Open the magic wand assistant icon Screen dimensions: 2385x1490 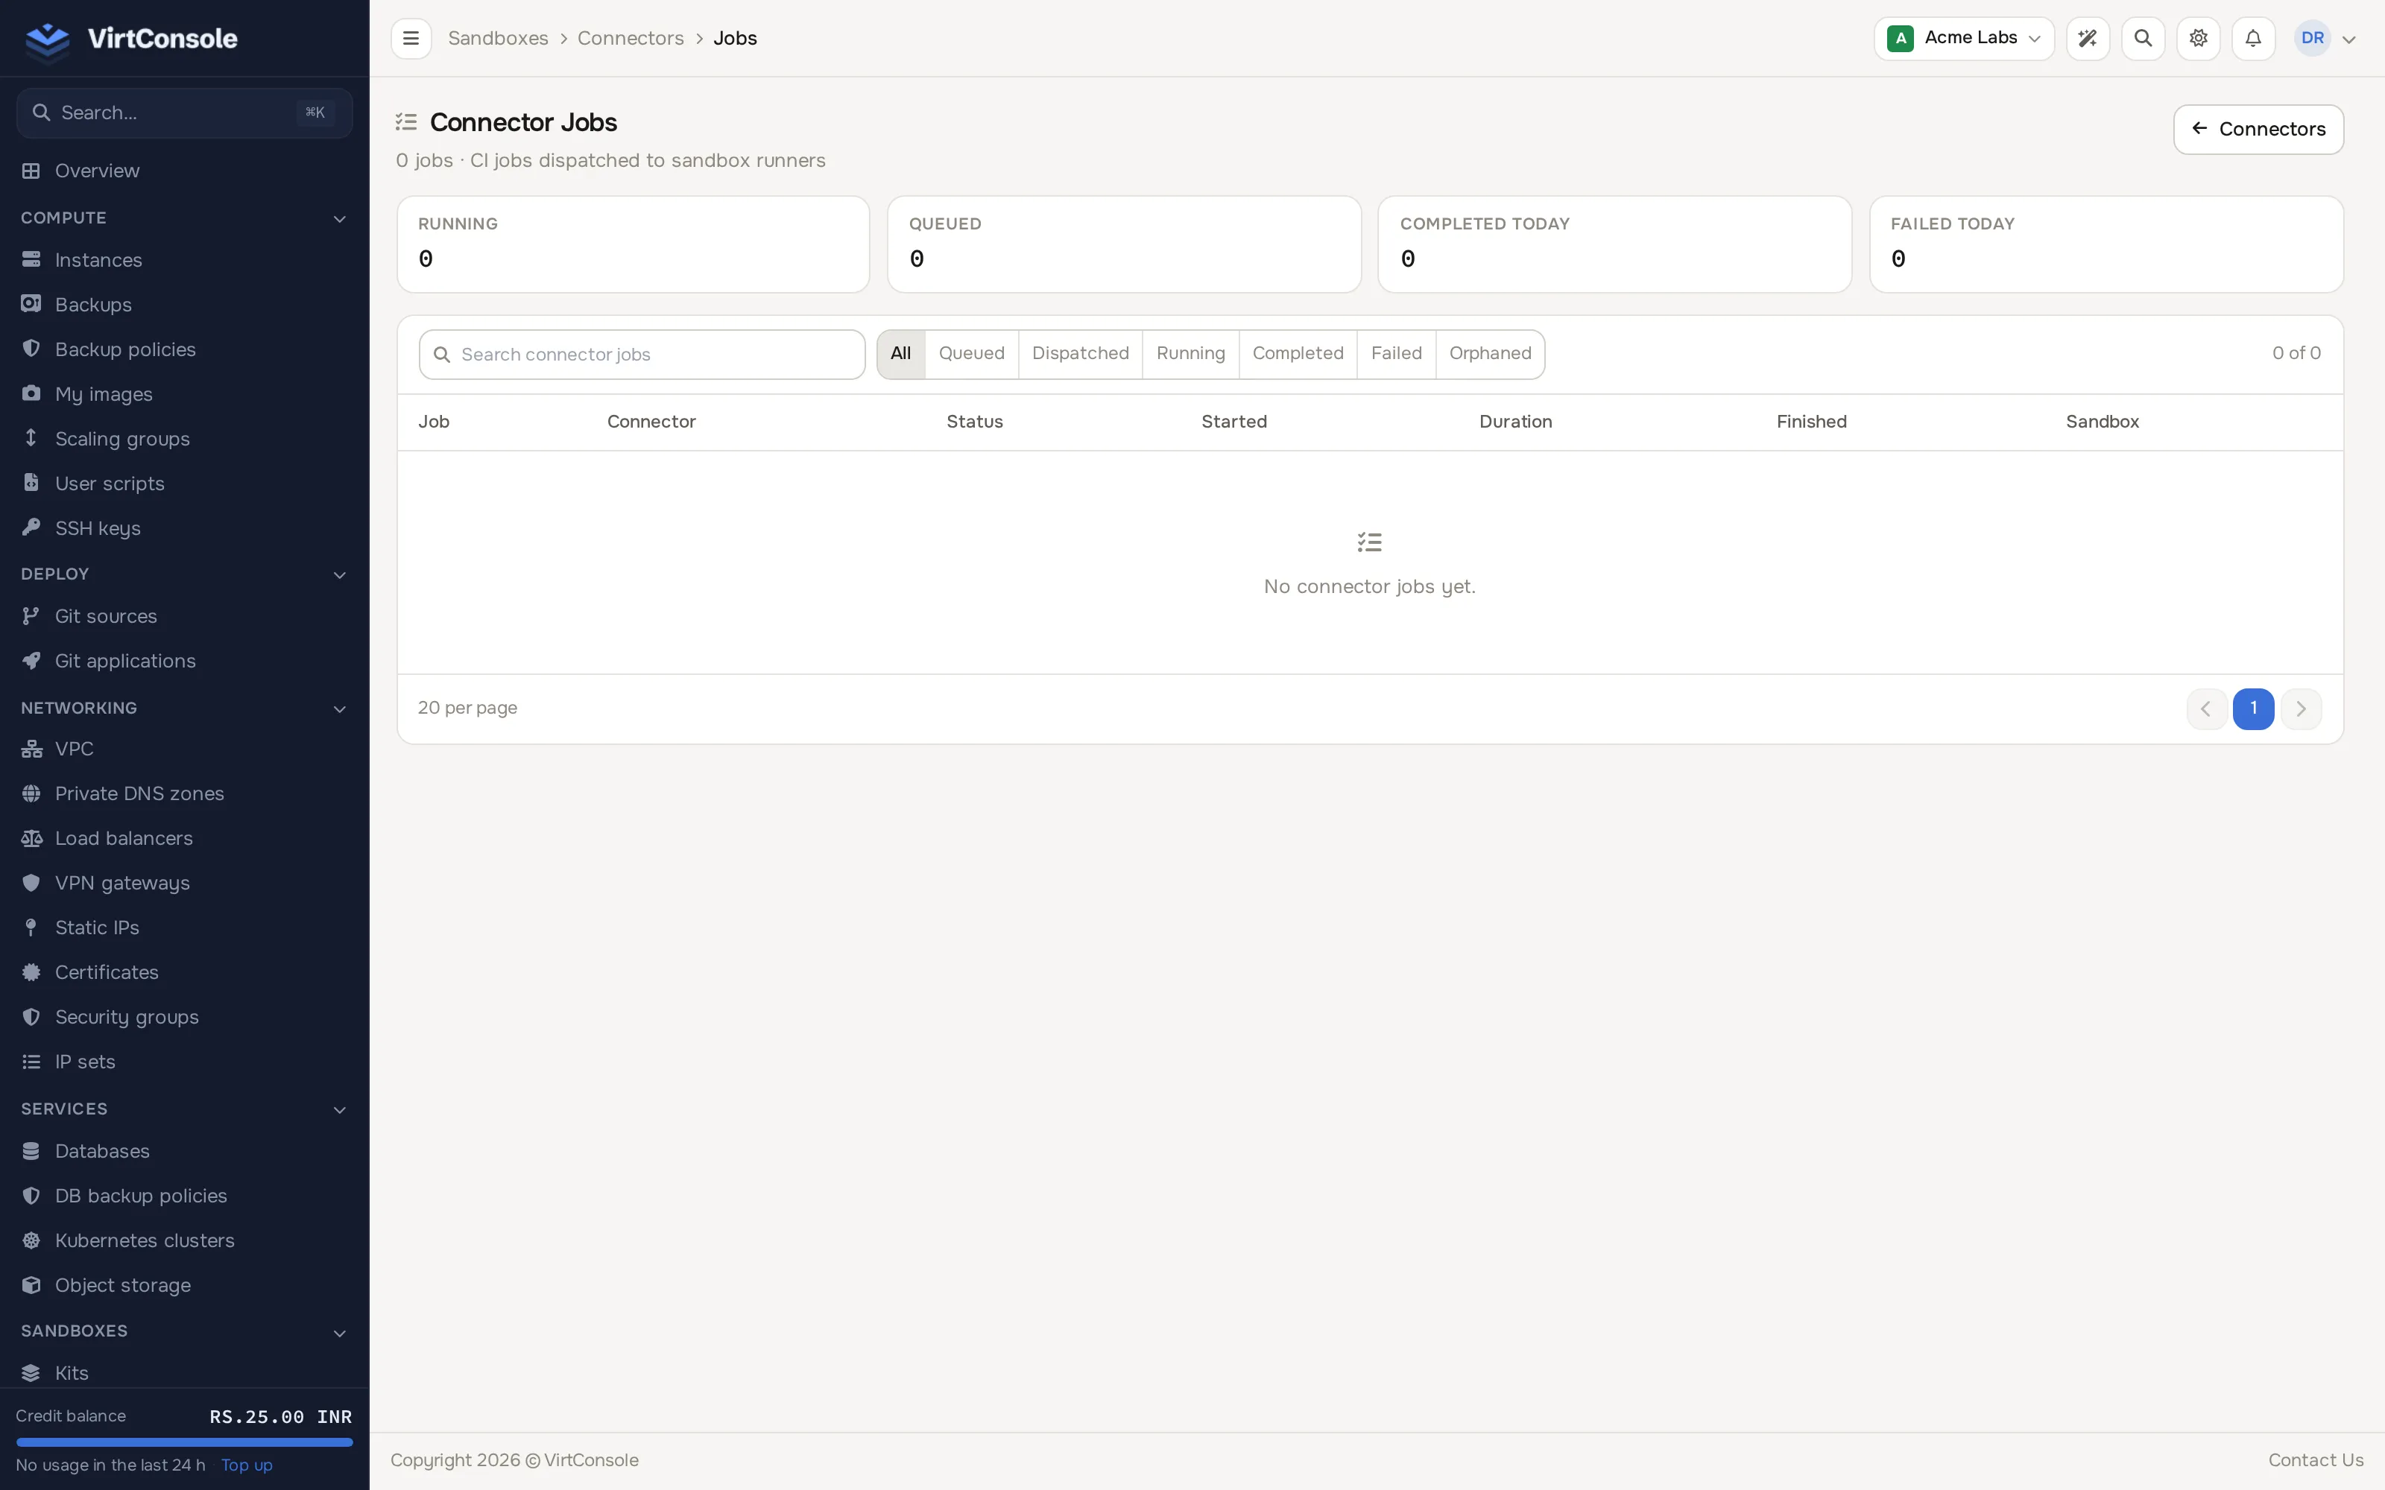tap(2088, 39)
